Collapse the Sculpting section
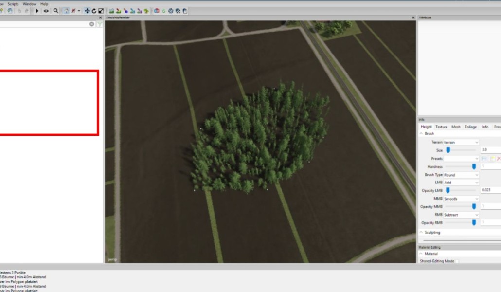This screenshot has height=292, width=501. (421, 232)
